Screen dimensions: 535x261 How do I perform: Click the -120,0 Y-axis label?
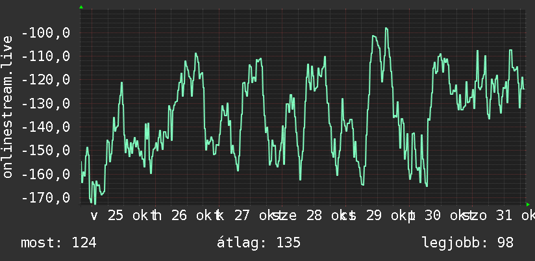pos(45,80)
